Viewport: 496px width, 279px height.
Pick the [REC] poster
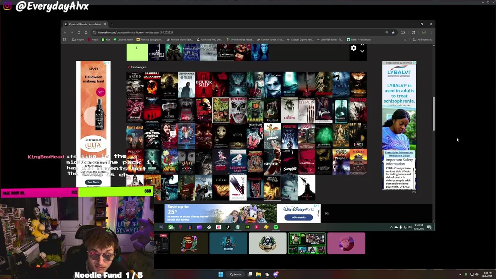(358, 136)
